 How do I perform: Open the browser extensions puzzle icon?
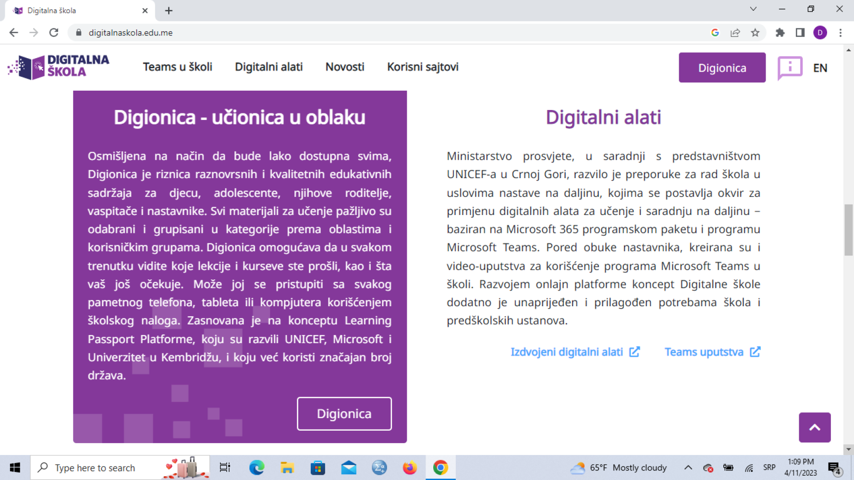780,33
